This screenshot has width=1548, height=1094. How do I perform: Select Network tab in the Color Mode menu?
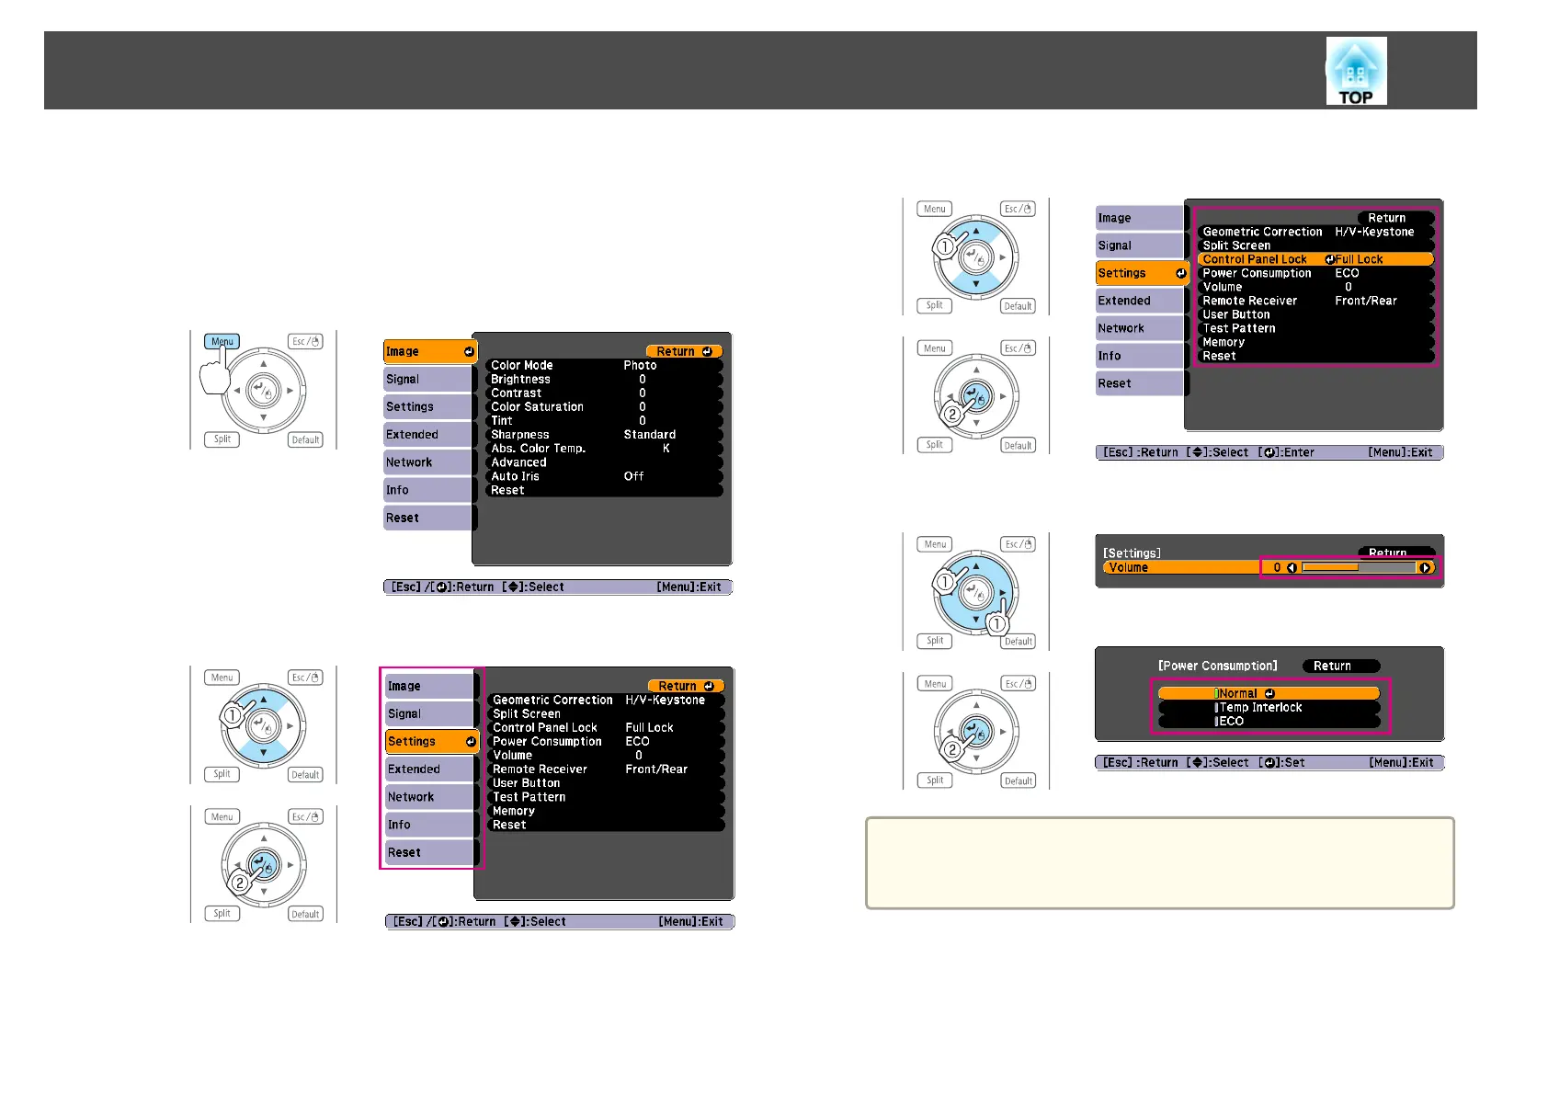(x=428, y=462)
